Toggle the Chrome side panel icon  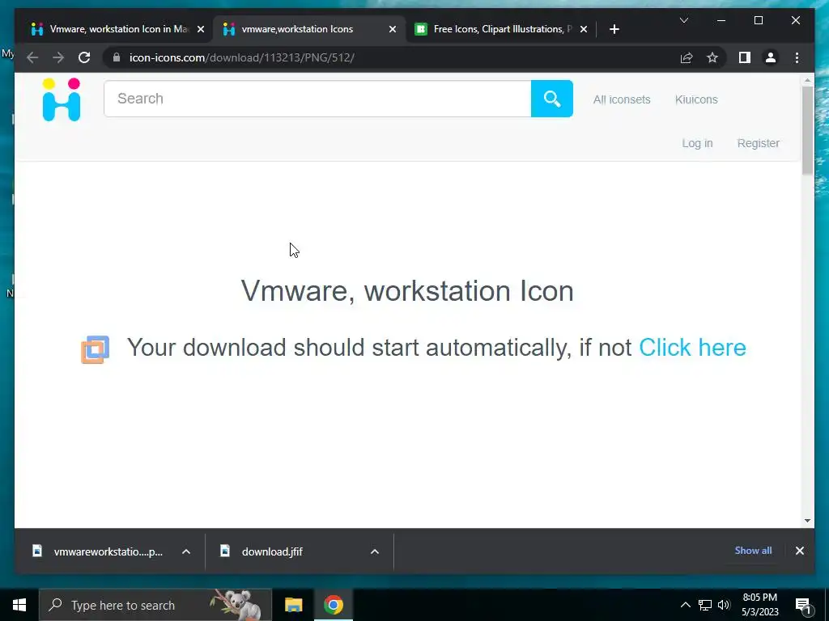(745, 57)
